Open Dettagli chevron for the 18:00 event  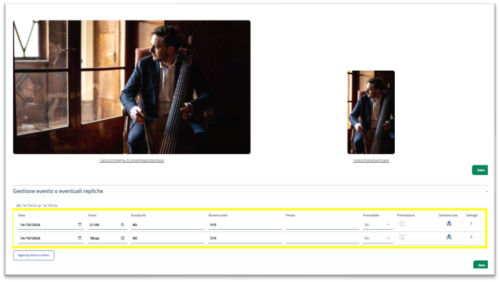(x=471, y=237)
